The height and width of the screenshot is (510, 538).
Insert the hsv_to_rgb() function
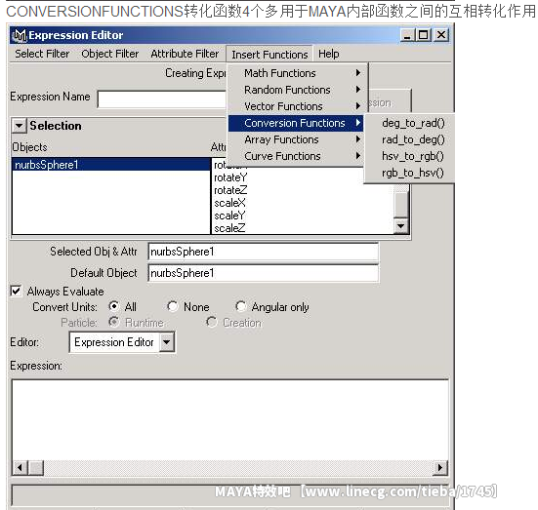(x=413, y=156)
